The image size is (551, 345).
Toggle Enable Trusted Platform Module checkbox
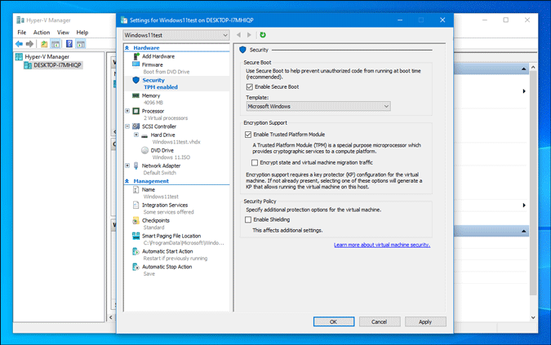[248, 135]
